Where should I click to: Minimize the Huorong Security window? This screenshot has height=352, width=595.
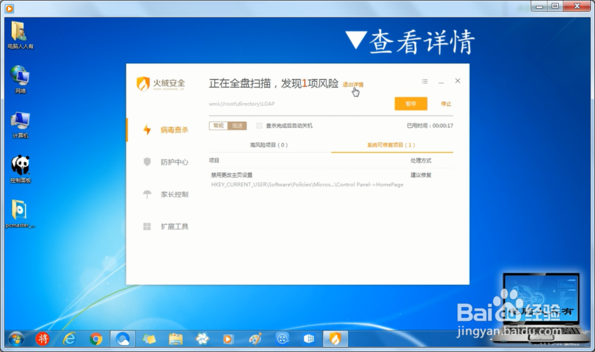pyautogui.click(x=441, y=82)
